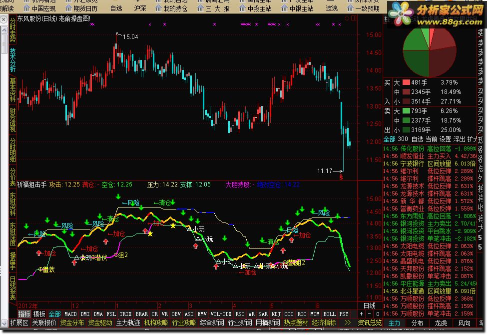Viewport: 488px width, 335px height.
Task: Click 自选 filter in the alert panel
Action: [418, 139]
